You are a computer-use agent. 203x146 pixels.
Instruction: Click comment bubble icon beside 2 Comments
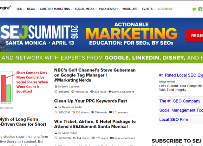[110, 112]
